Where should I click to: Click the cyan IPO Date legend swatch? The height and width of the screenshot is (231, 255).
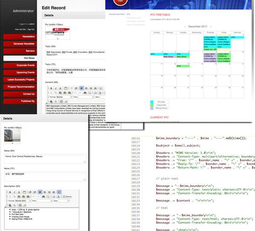pyautogui.click(x=152, y=102)
